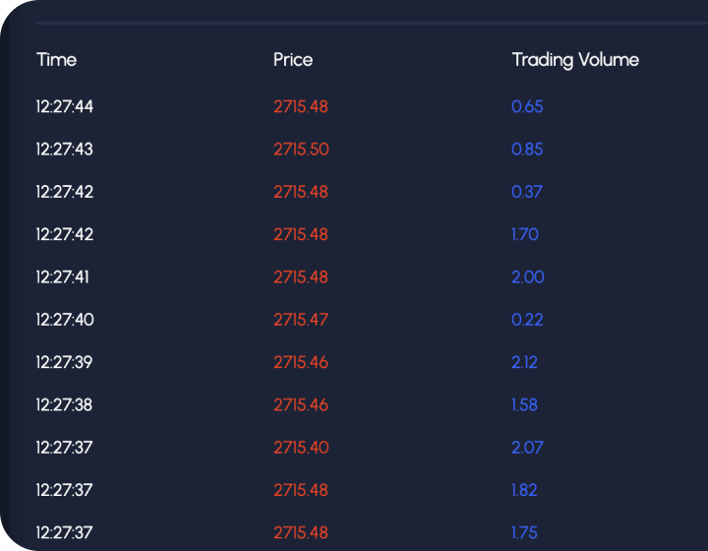Click trading volume 2.00
The image size is (708, 551).
527,276
